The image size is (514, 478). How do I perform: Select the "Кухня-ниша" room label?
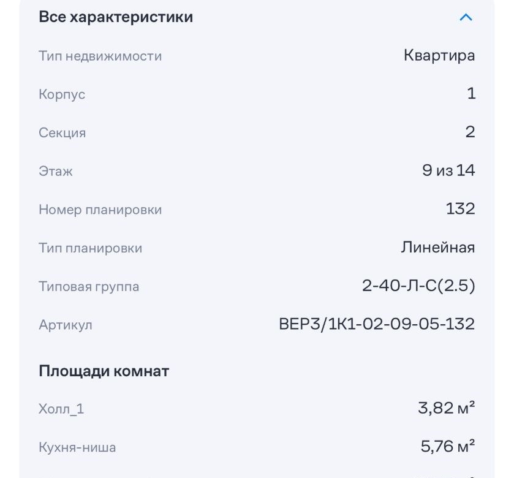tap(77, 447)
